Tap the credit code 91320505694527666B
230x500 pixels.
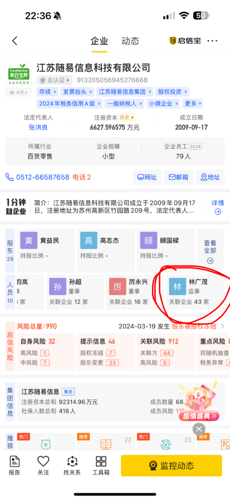tap(112, 80)
